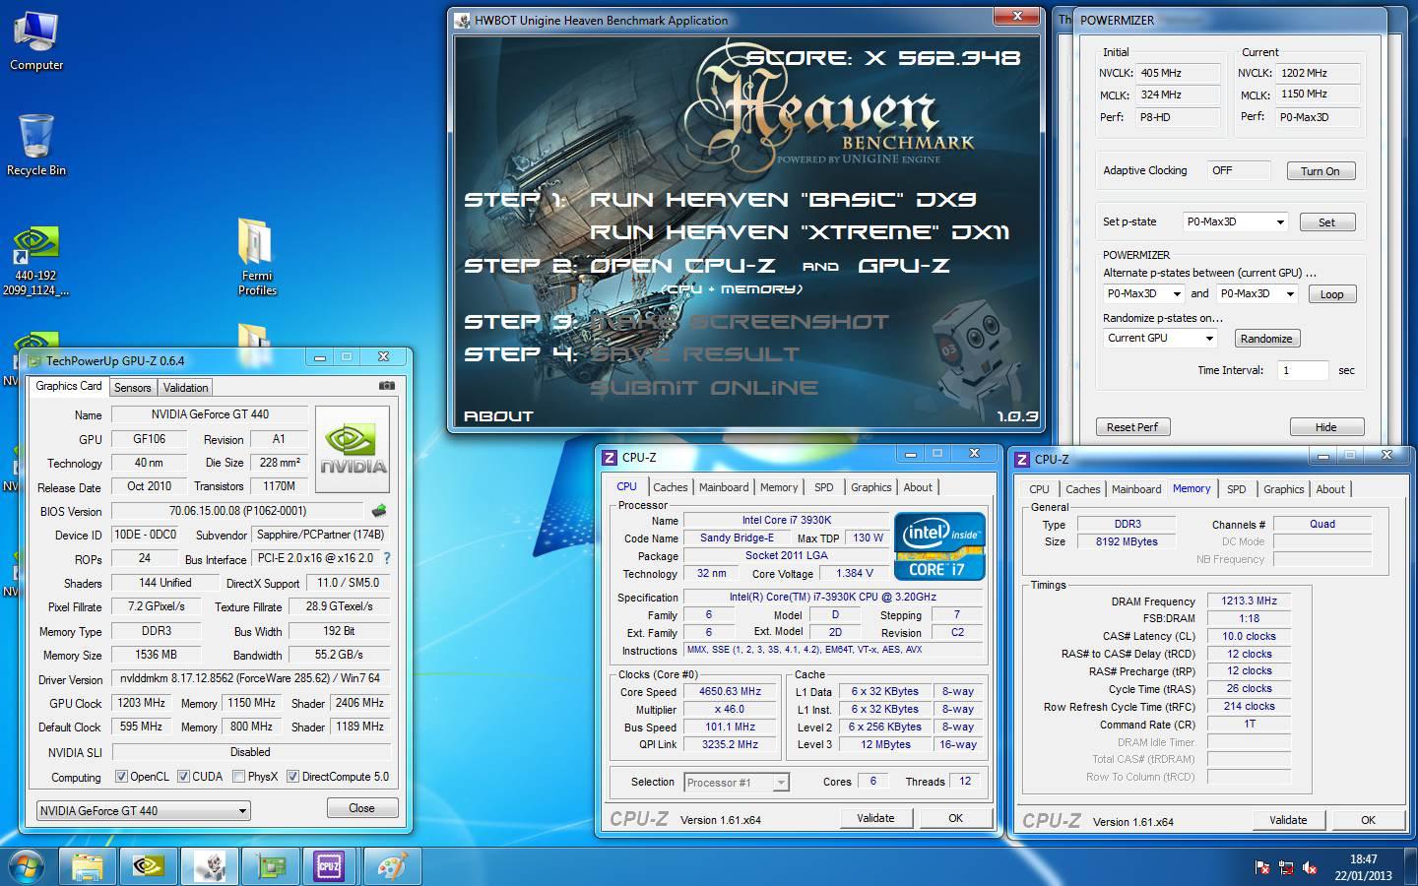1418x886 pixels.
Task: Open the 440-192 NVIDIA shortcut icon
Action: pyautogui.click(x=36, y=261)
